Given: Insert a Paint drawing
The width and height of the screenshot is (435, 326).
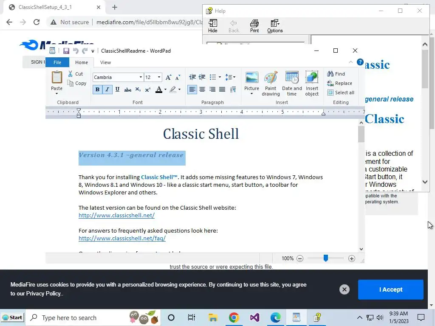Looking at the screenshot, I should (x=271, y=83).
